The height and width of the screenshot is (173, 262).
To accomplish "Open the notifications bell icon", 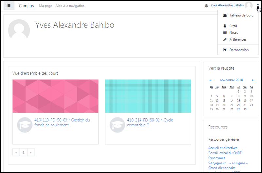I will [206, 6].
